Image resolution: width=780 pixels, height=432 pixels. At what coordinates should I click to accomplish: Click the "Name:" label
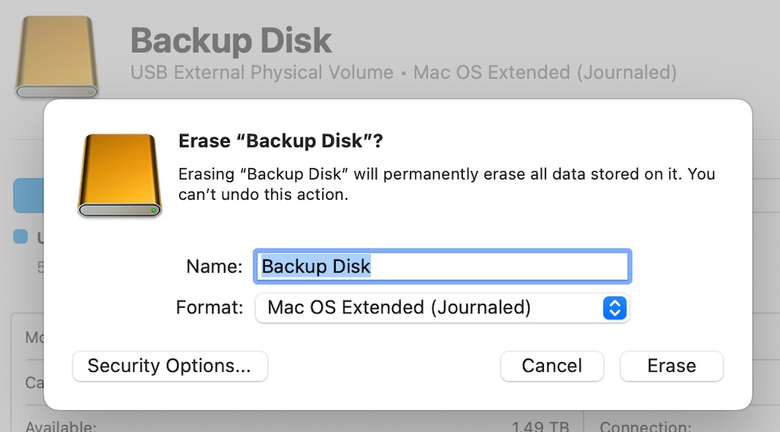214,267
